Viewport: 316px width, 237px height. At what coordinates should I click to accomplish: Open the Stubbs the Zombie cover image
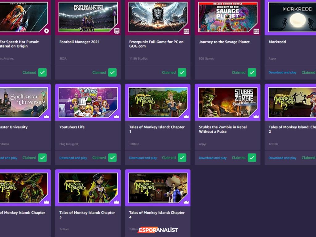(228, 102)
